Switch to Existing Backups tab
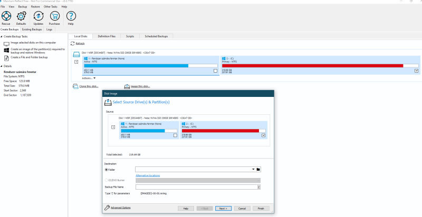The height and width of the screenshot is (217, 422). [x=32, y=29]
